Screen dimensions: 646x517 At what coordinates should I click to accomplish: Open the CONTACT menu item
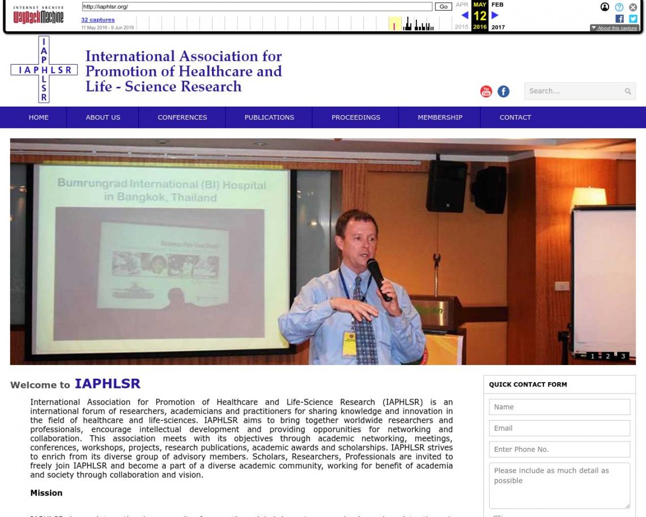click(516, 117)
